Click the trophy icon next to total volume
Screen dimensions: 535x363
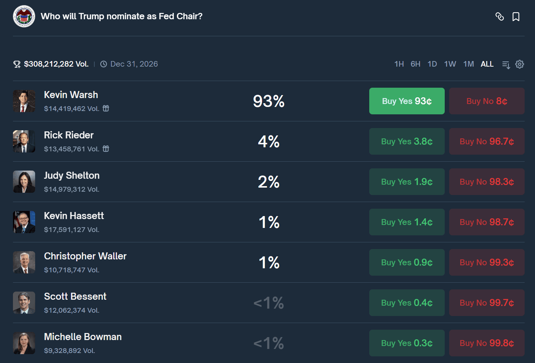click(x=17, y=64)
